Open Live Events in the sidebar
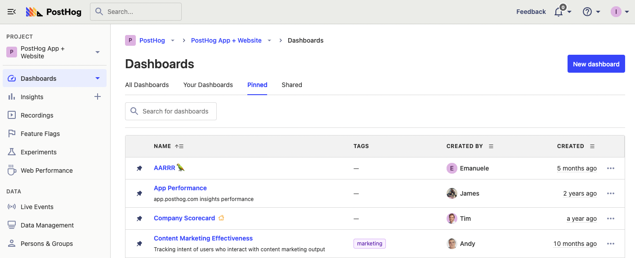The image size is (635, 258). click(x=37, y=207)
